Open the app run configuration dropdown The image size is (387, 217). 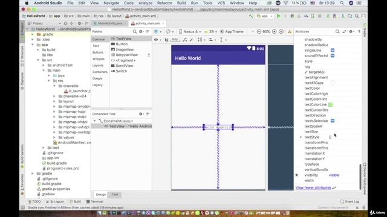pos(265,16)
